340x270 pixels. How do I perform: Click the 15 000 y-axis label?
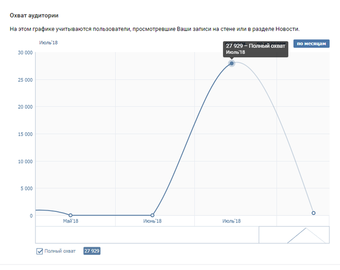pyautogui.click(x=24, y=134)
